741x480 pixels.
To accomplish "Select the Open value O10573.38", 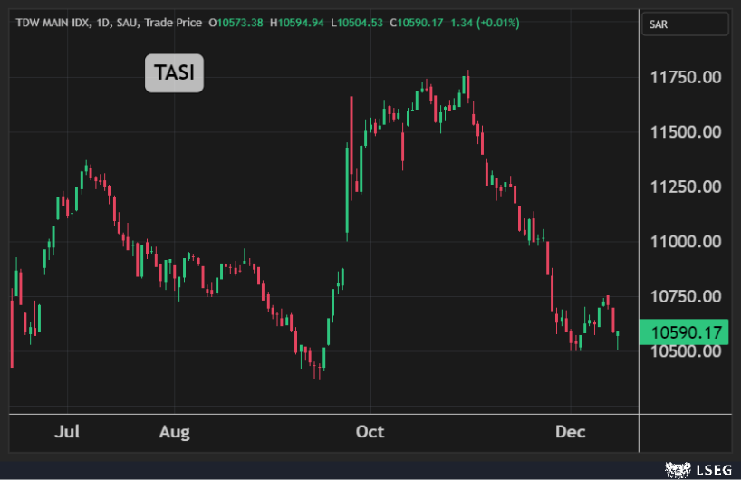I will click(x=236, y=23).
